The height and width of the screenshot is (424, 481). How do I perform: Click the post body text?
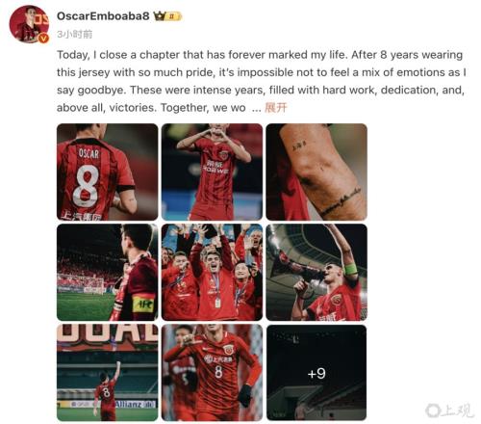[x=262, y=81]
